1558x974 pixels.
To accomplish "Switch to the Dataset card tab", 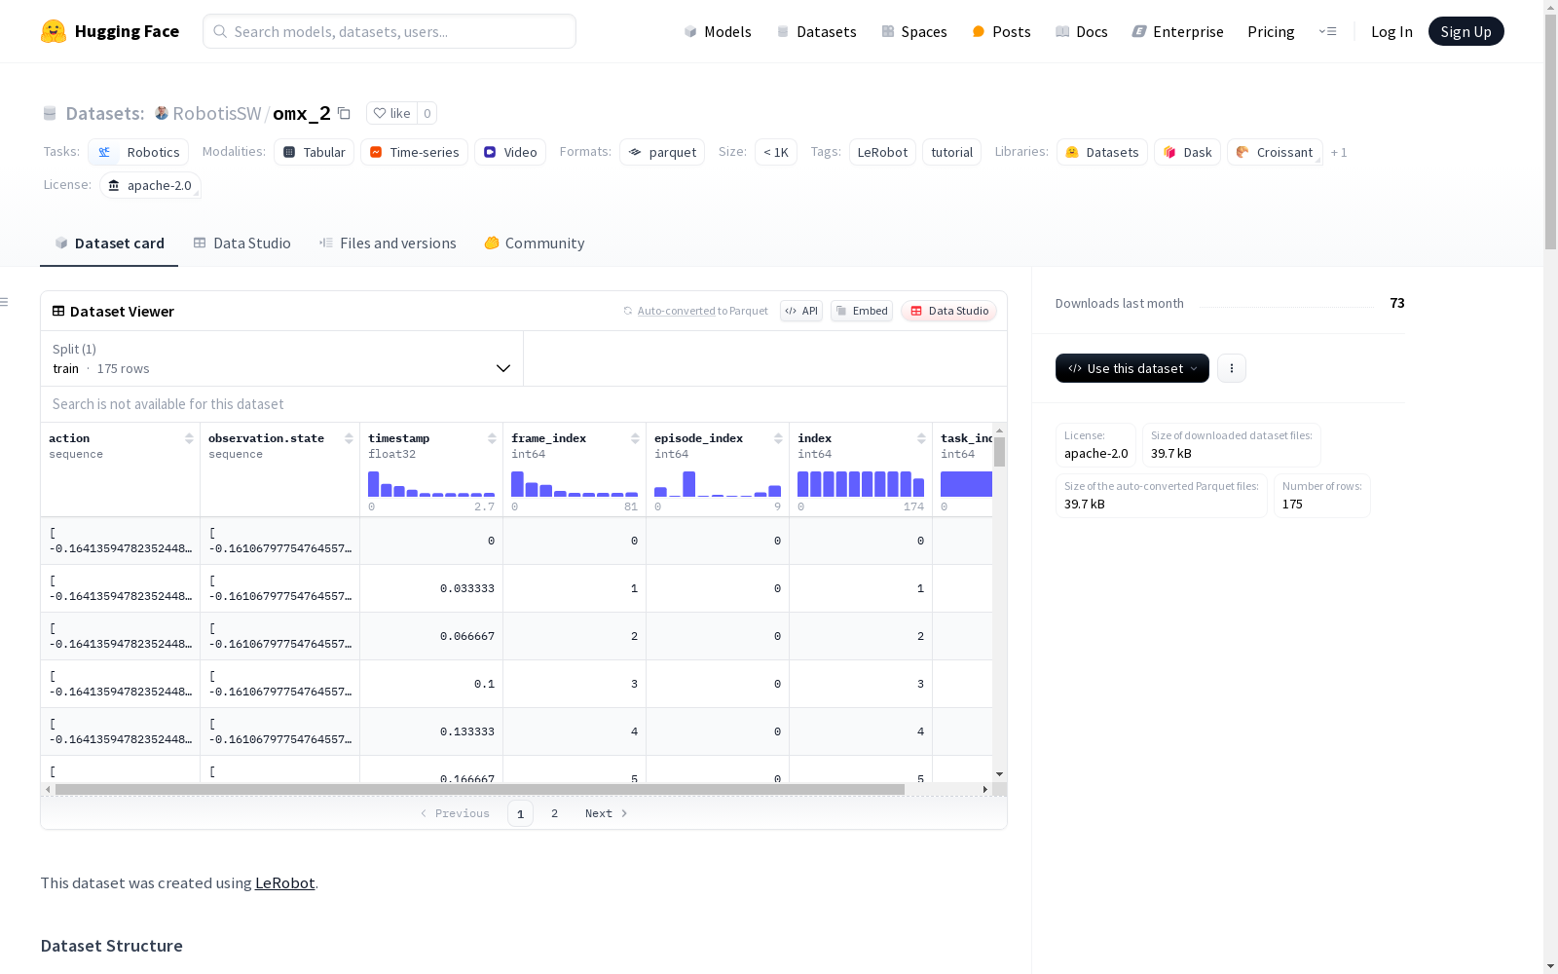I will click(x=109, y=243).
